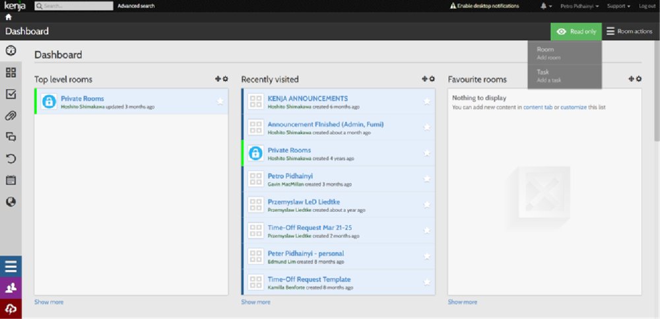Image resolution: width=660 pixels, height=319 pixels.
Task: Click Show more under Top level rooms
Action: [49, 302]
